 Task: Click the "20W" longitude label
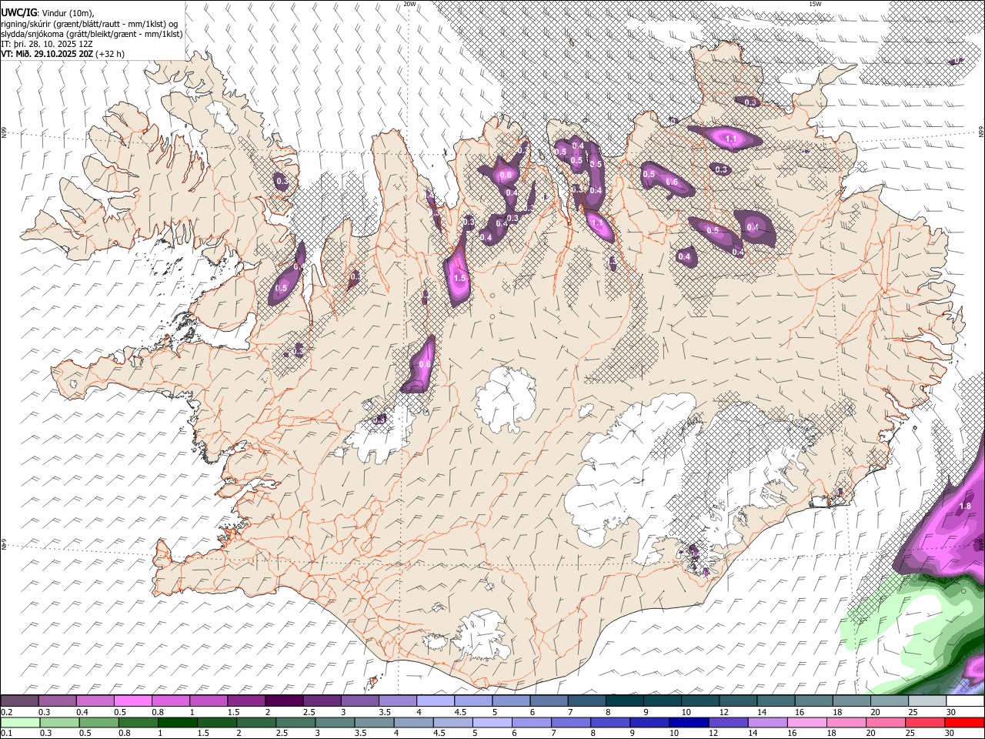coord(410,4)
